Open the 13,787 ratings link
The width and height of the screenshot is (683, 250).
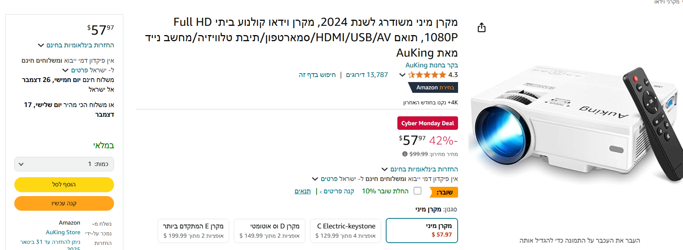pyautogui.click(x=367, y=75)
